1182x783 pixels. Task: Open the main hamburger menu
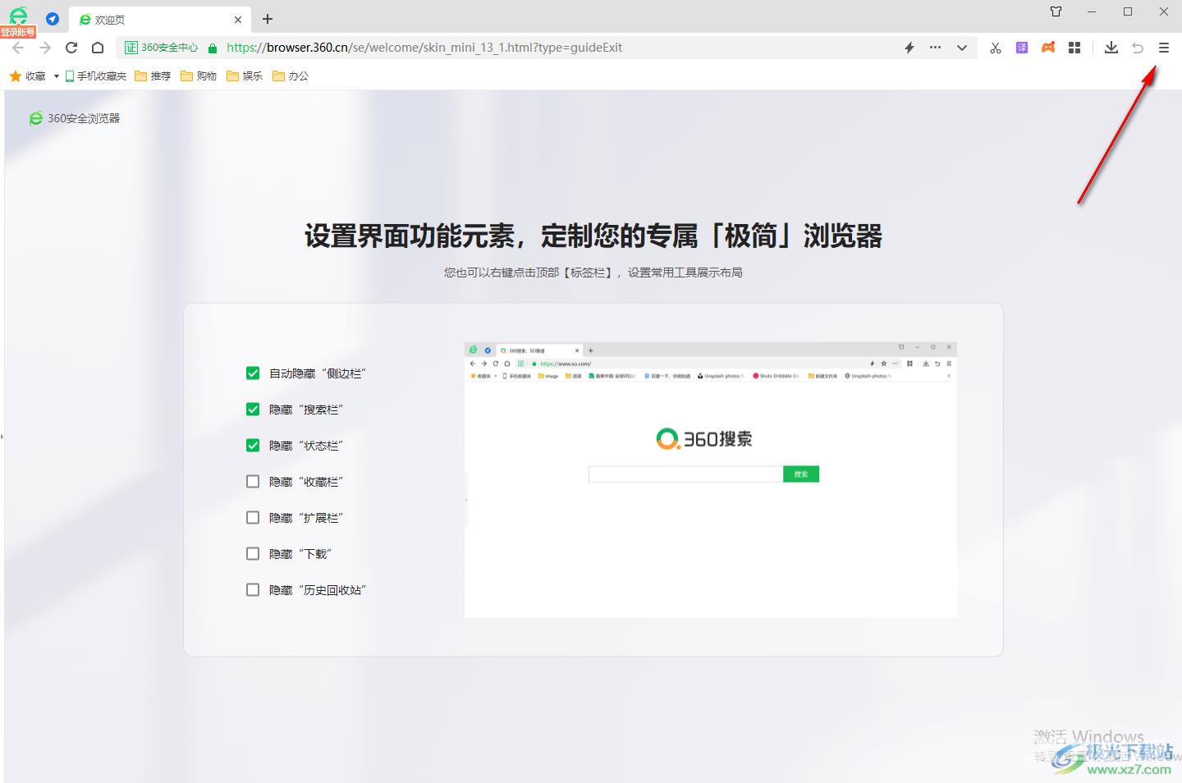point(1164,48)
